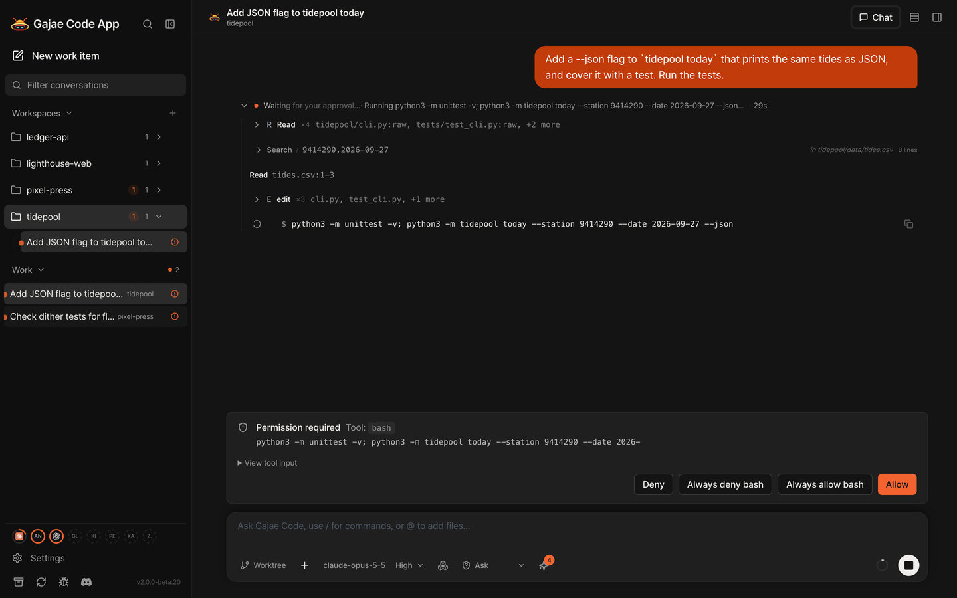The width and height of the screenshot is (957, 598).
Task: Open 'Check dither tests' pixel-press work item
Action: 96,316
